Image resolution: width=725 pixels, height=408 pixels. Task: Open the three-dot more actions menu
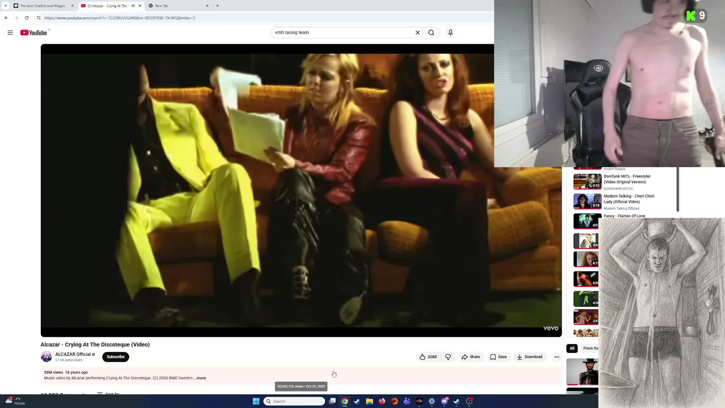coord(556,357)
